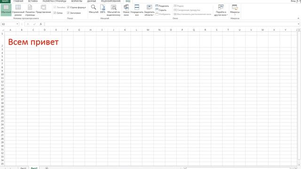301x169 pixels.
Task: Click Рядом view side by side
Action: (x=179, y=6)
